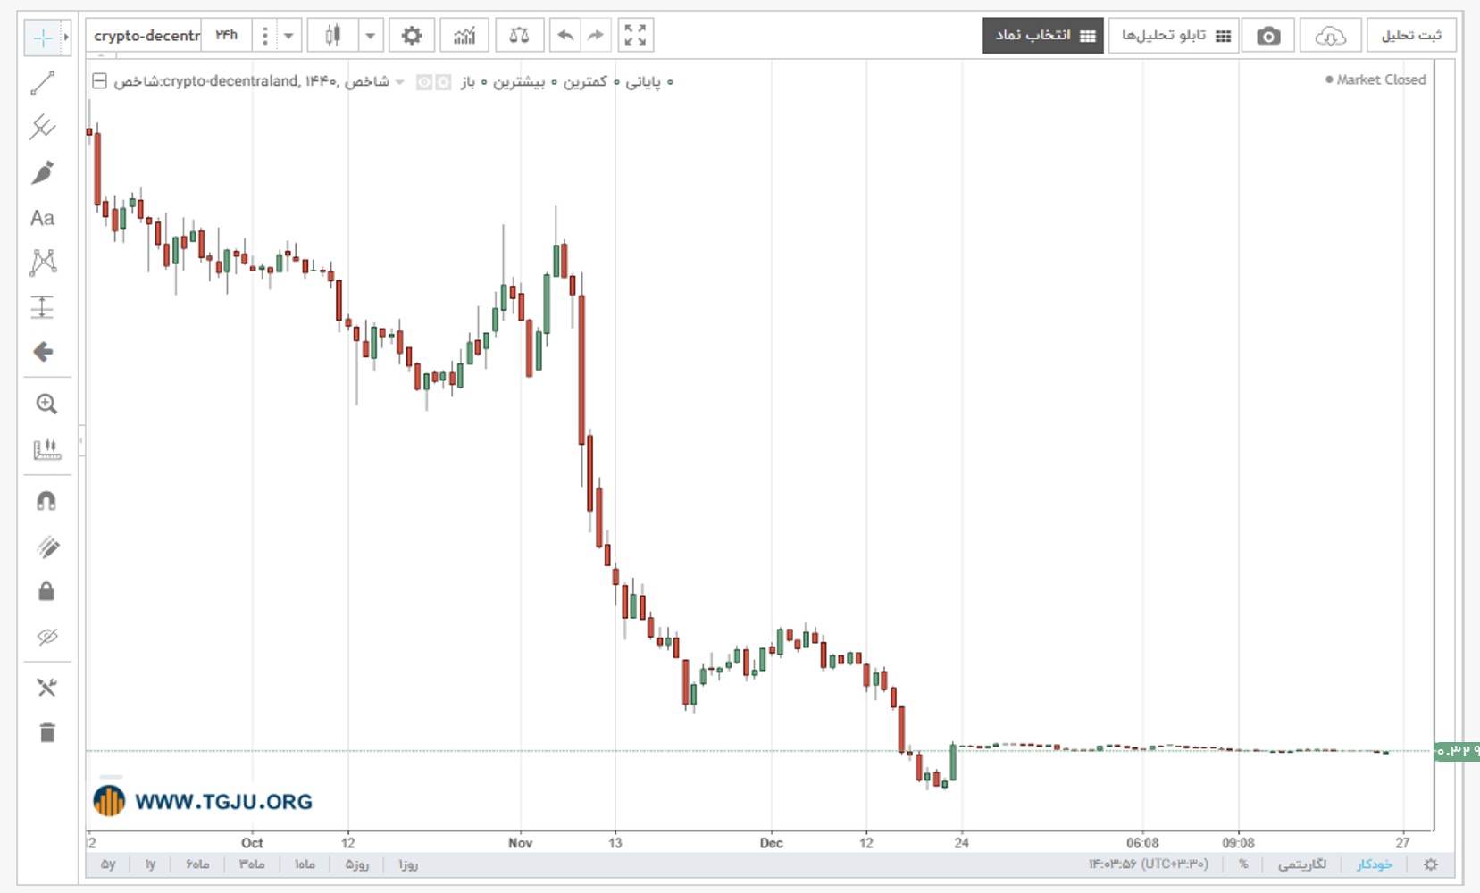Expand the cursor tool options arrow
Image resolution: width=1480 pixels, height=893 pixels.
(66, 38)
